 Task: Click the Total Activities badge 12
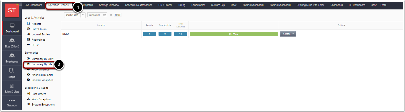pyautogui.click(x=181, y=34)
